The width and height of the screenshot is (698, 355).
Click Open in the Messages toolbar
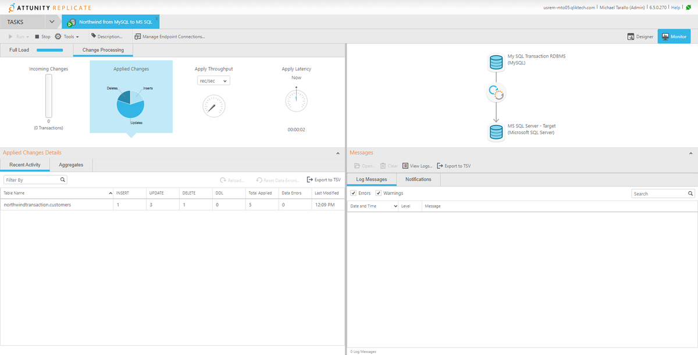365,166
